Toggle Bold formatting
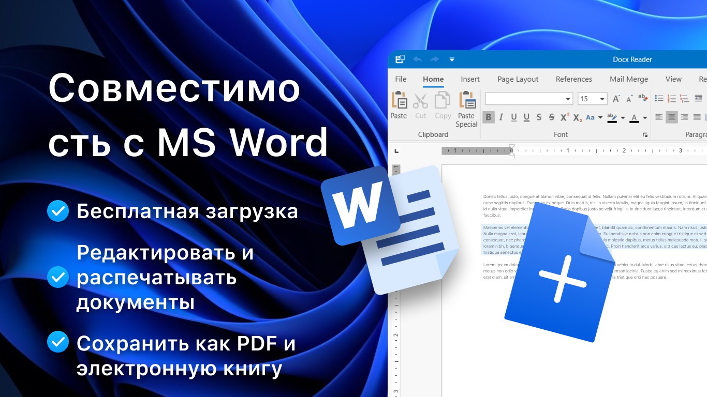 489,117
